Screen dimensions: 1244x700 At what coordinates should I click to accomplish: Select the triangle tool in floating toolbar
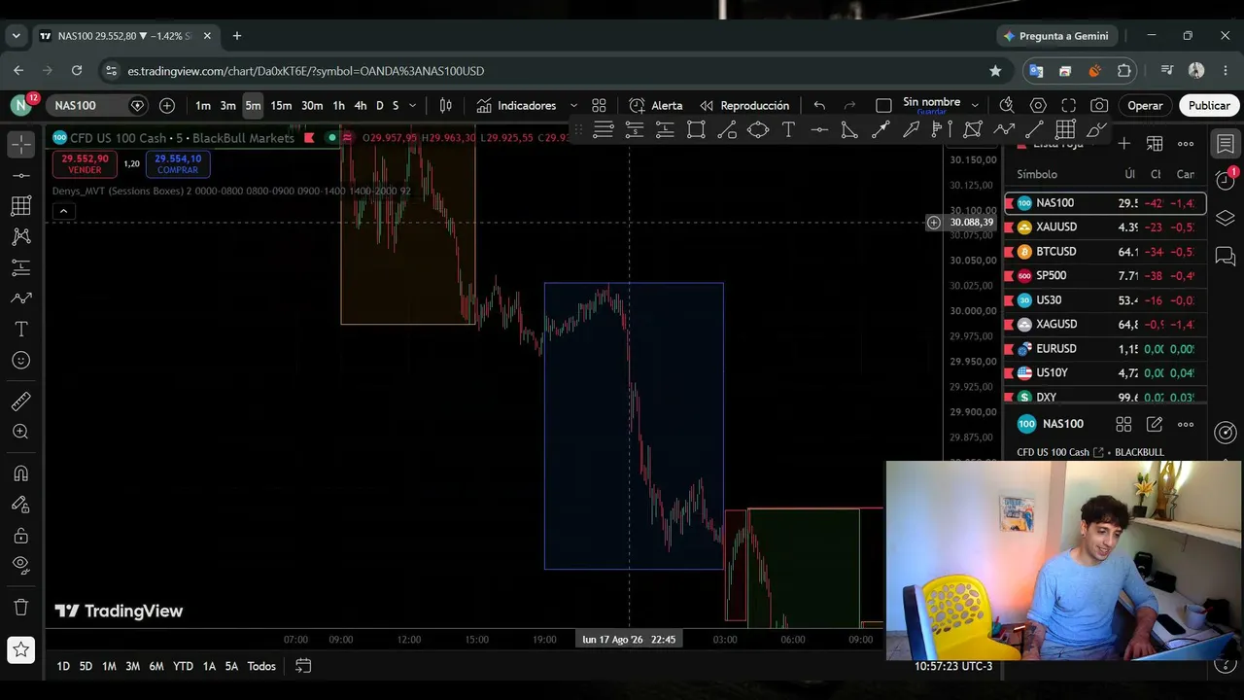point(849,129)
